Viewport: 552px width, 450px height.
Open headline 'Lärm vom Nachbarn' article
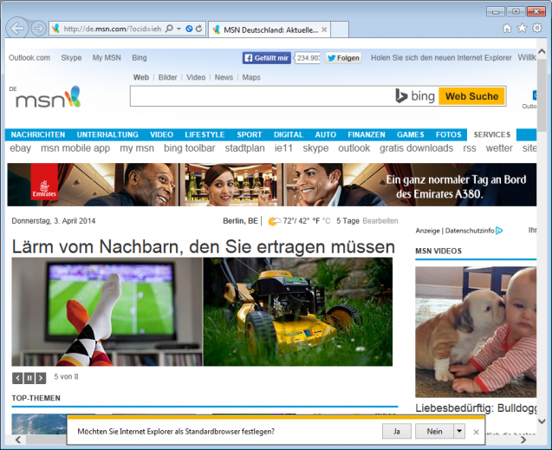click(x=203, y=246)
